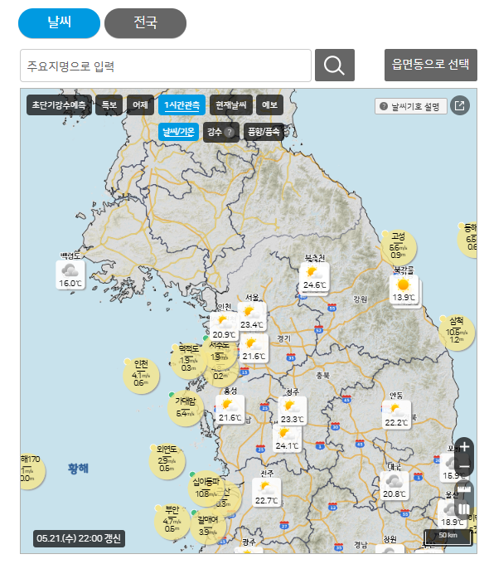Open the map in a new window icon

pos(460,106)
